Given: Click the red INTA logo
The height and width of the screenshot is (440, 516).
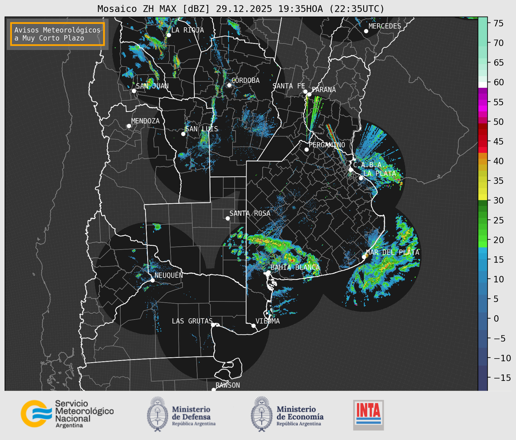Looking at the screenshot, I should tap(368, 415).
